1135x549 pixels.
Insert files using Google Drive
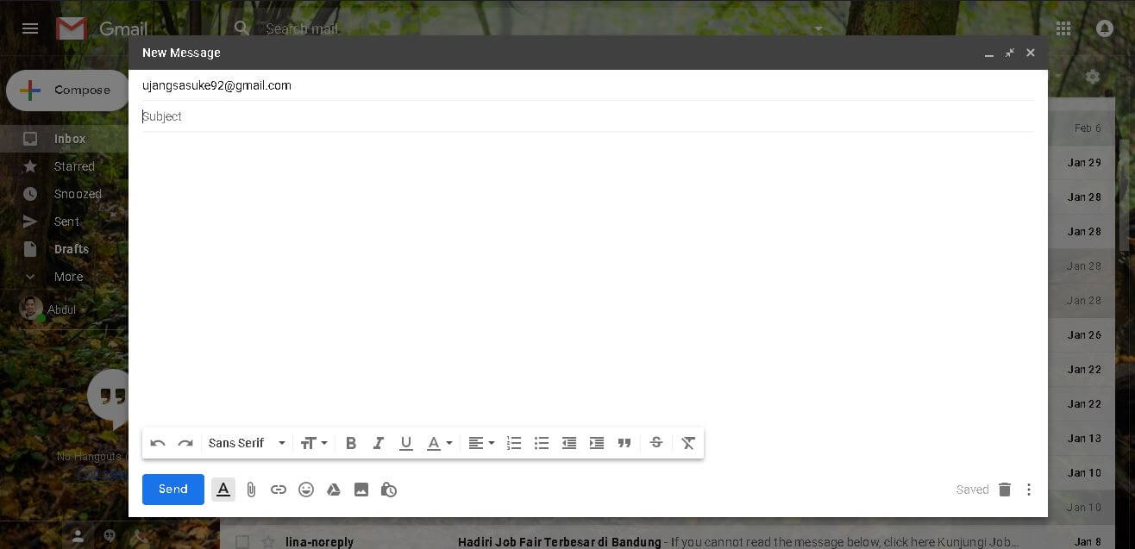click(x=334, y=490)
